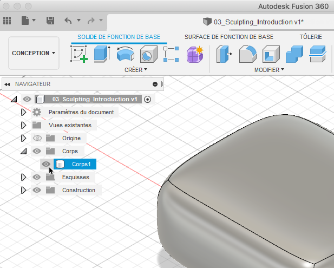Show the hidden Origine folder
The image size is (334, 268).
(x=37, y=138)
